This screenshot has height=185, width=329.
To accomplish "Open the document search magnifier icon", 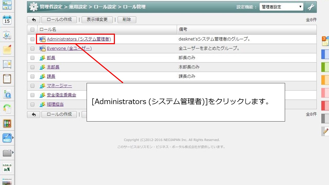I will tap(7, 94).
